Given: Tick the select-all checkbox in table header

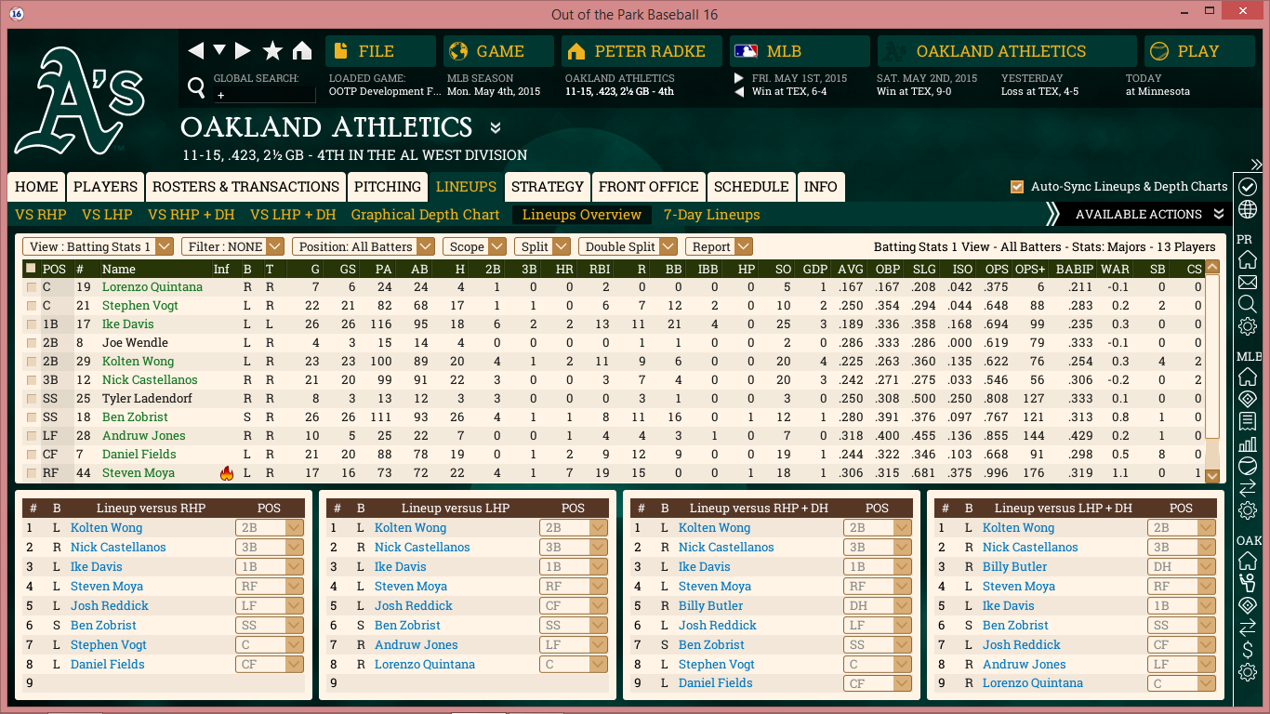Looking at the screenshot, I should pyautogui.click(x=32, y=269).
